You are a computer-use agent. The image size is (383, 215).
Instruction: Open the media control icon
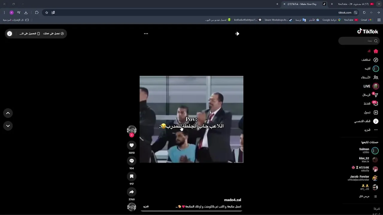coord(19,13)
